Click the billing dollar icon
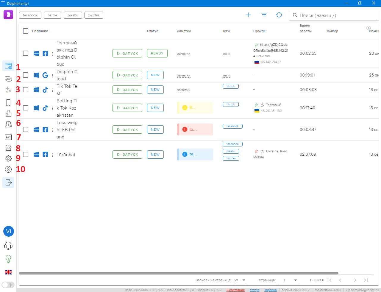381x292 pixels. 8,169
